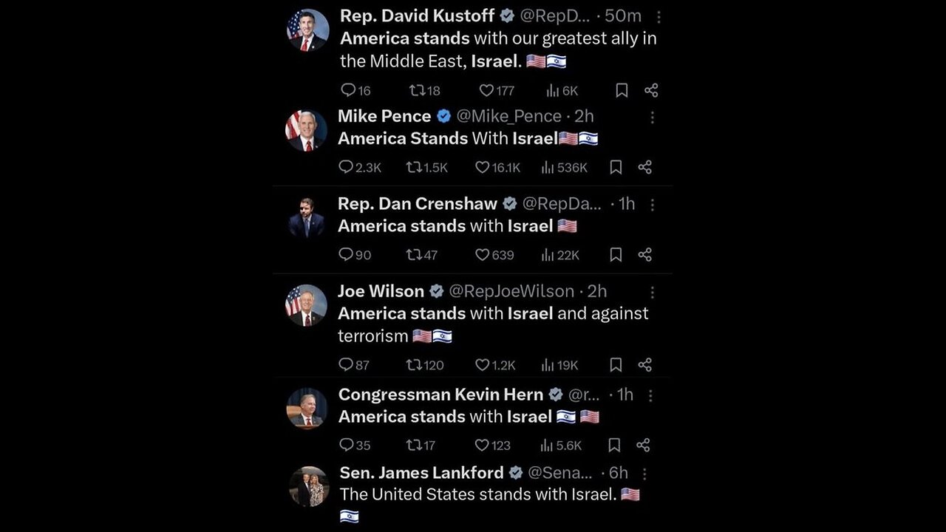Open Sen. James Lankford's profile name
This screenshot has width=946, height=532.
421,472
